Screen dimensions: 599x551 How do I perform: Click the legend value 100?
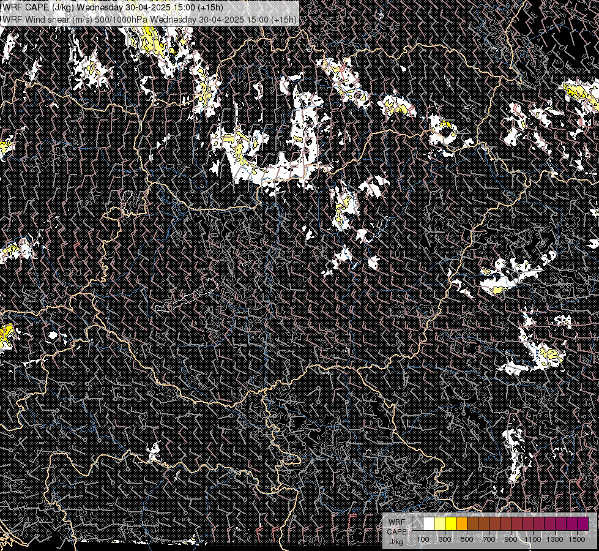(423, 539)
